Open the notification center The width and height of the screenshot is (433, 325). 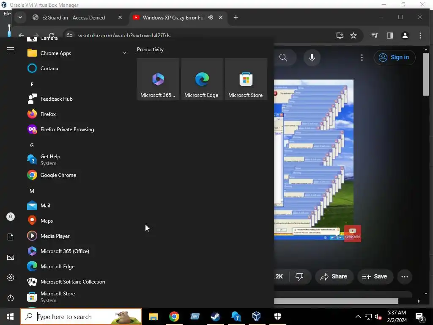click(420, 317)
